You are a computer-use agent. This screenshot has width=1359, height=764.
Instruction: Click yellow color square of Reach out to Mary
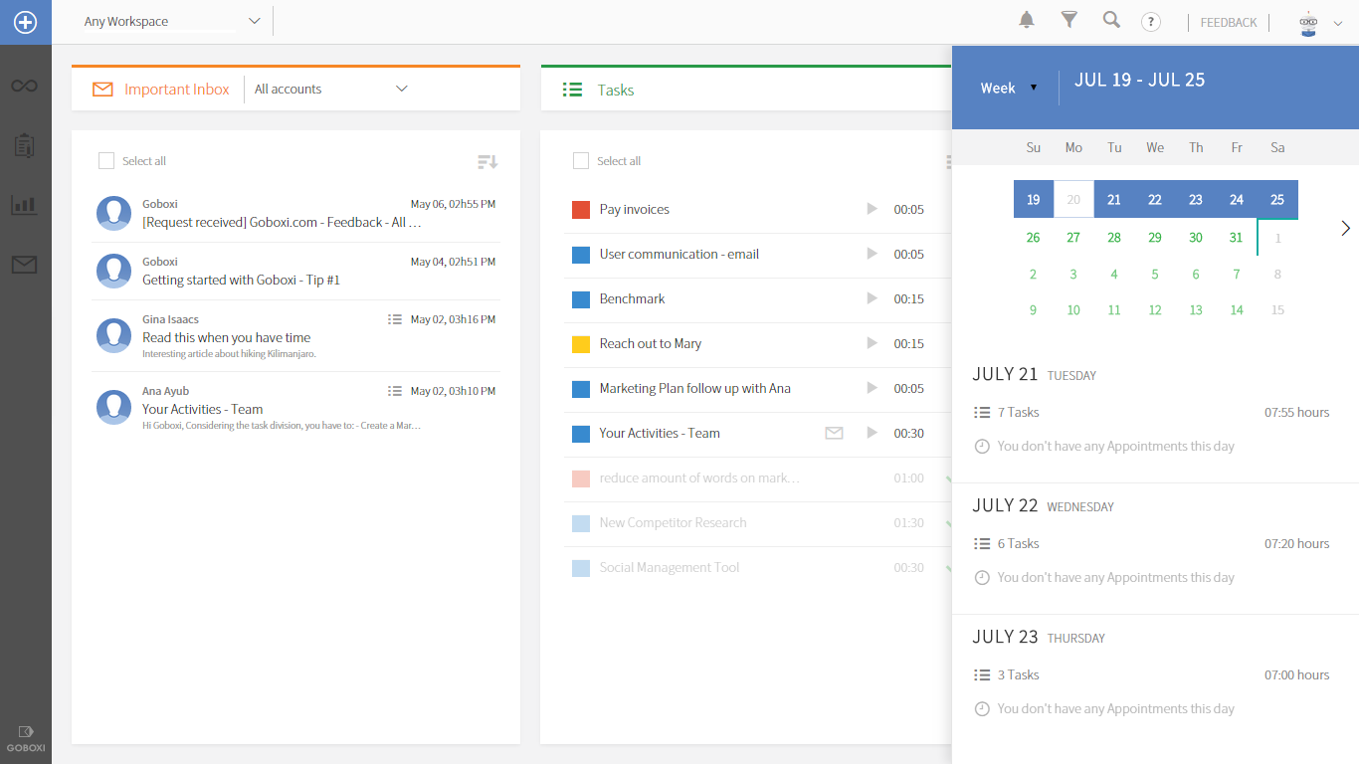(x=581, y=344)
